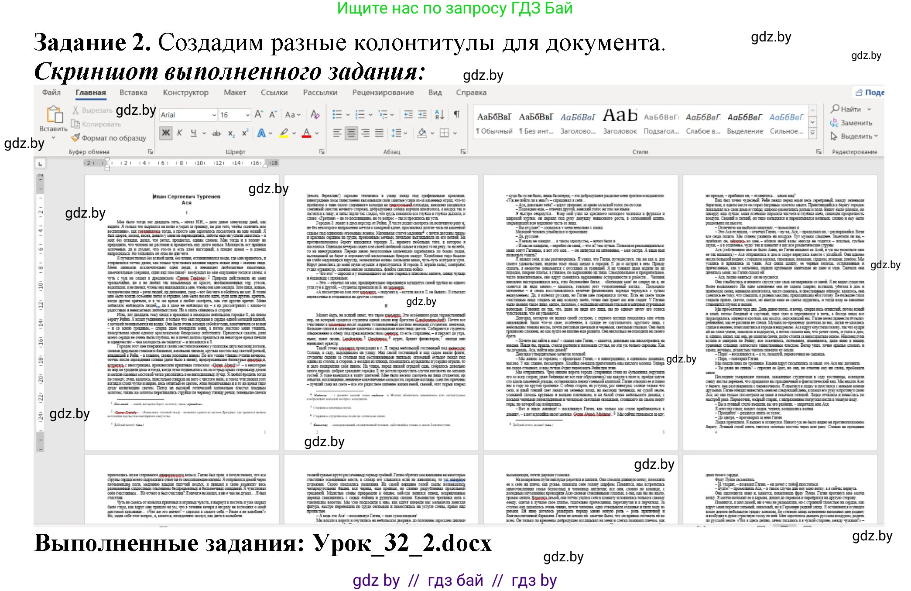Apply strikethrough formatting
Image resolution: width=911 pixels, height=591 pixels.
216,133
